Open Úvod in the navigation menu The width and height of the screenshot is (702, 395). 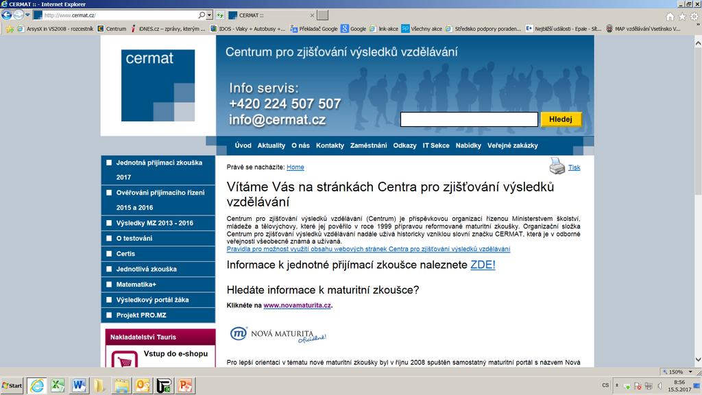(243, 145)
